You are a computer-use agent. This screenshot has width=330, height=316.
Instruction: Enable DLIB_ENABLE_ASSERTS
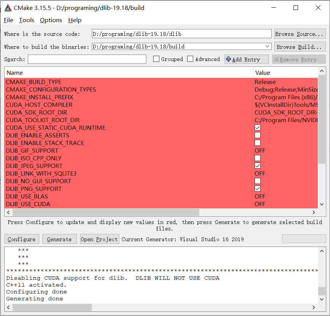pos(257,135)
